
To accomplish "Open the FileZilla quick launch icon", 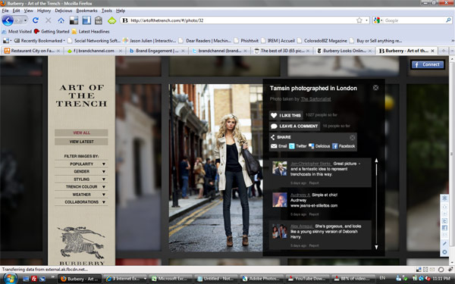I will coord(34,279).
